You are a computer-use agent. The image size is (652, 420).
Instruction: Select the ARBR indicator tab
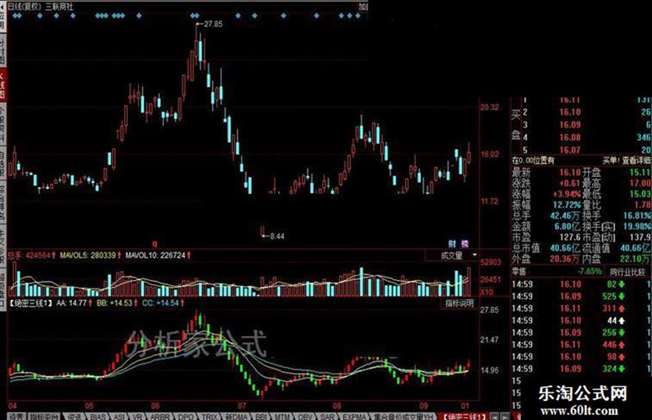[x=159, y=417]
